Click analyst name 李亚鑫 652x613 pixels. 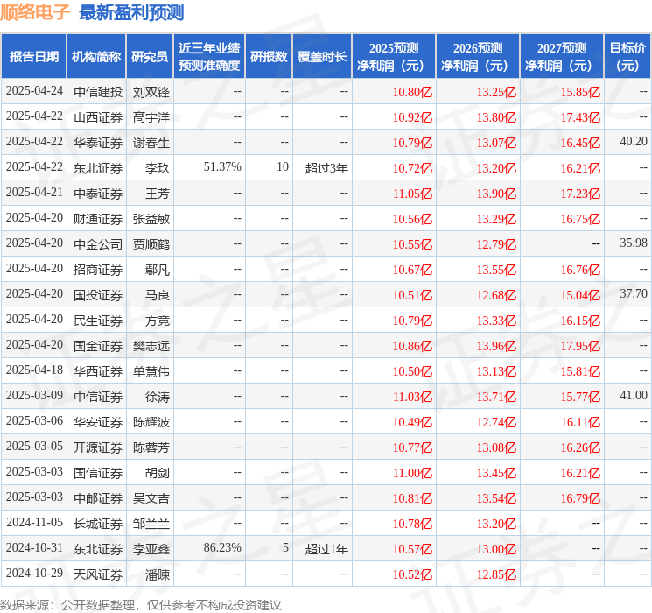pyautogui.click(x=151, y=549)
